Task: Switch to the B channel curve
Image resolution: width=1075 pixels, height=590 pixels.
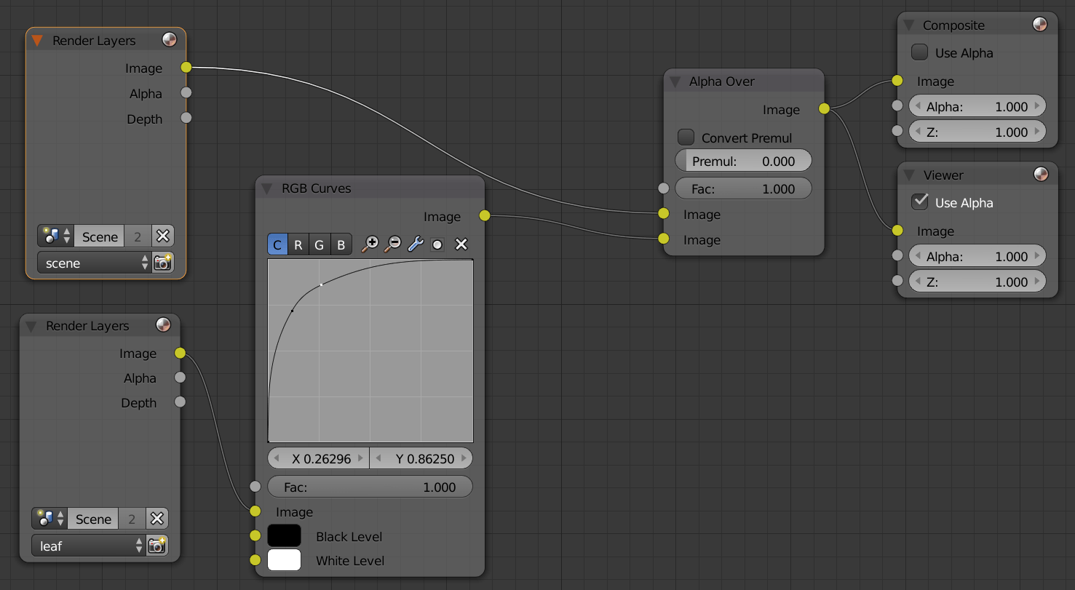Action: [x=341, y=244]
